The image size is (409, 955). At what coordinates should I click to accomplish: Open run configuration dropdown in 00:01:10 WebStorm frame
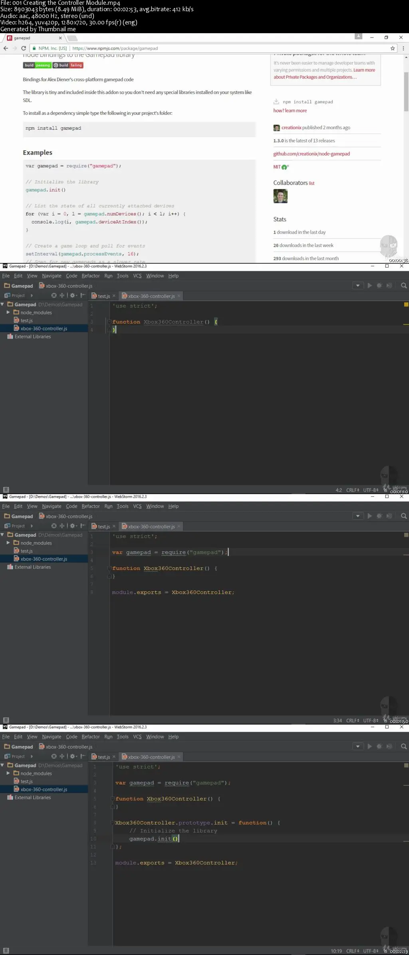coord(358,286)
